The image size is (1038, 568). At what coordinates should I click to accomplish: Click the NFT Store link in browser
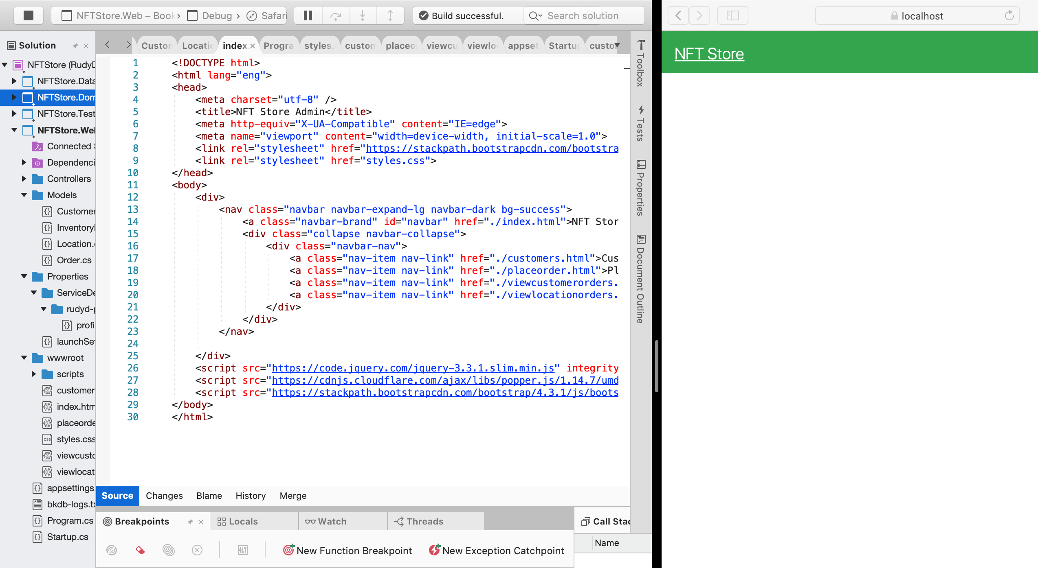[709, 54]
